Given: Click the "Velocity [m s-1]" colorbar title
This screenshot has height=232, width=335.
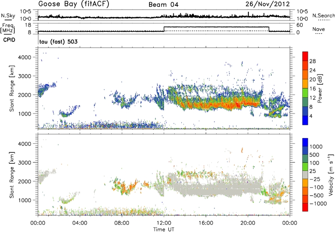Looking at the screenshot, I should click(331, 175).
